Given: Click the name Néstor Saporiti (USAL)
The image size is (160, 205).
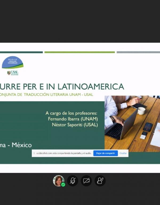Looking at the screenshot, I should [75, 125].
